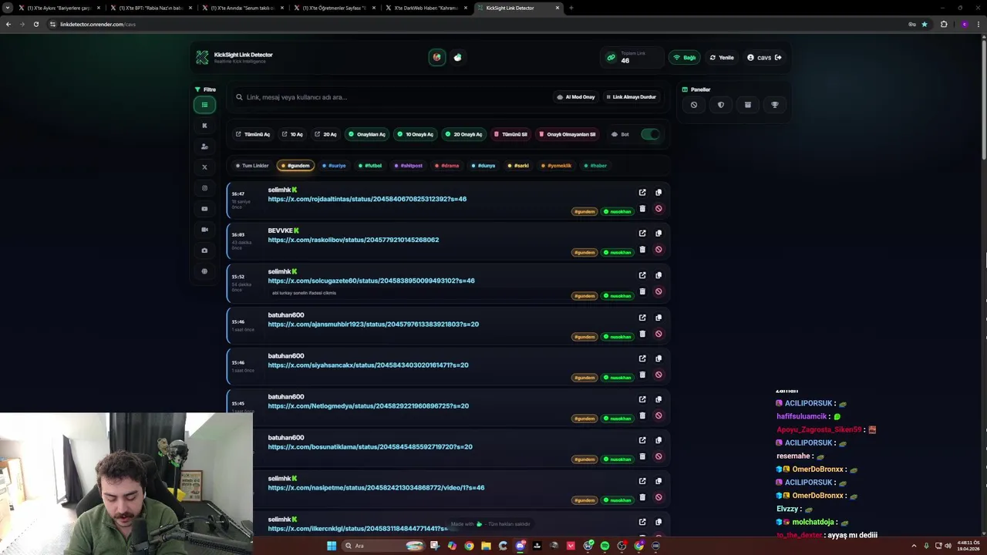Switch to the X'te DarkWeb Haber browser tab

click(x=426, y=8)
